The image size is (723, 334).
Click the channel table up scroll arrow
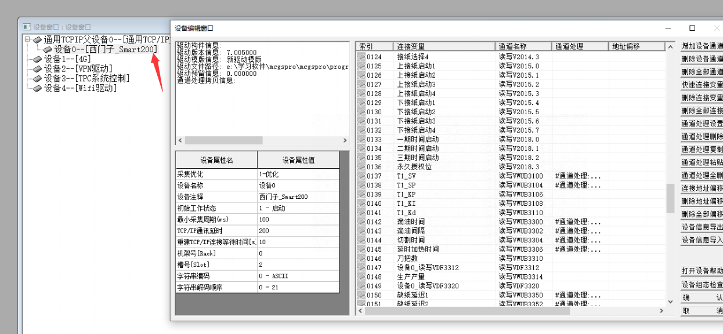coord(670,46)
